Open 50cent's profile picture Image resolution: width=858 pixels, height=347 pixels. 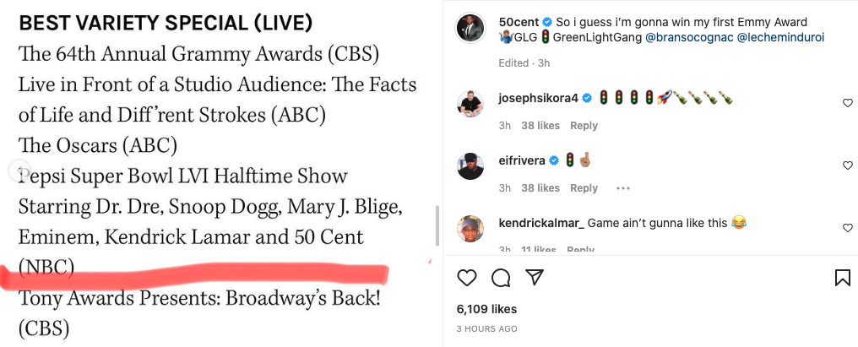tap(470, 27)
